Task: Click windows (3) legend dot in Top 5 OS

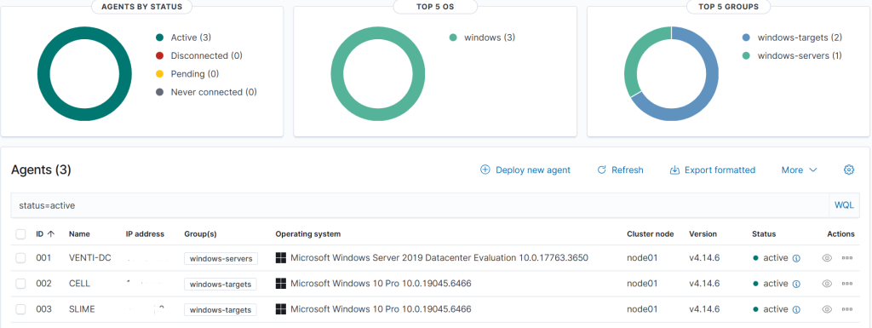Action: click(453, 37)
